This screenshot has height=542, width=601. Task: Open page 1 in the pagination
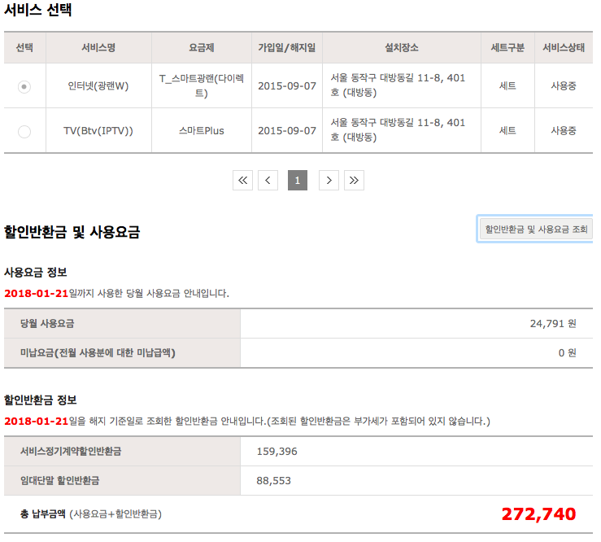(x=298, y=181)
